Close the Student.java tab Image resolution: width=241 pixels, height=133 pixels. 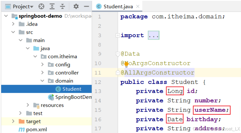138,6
